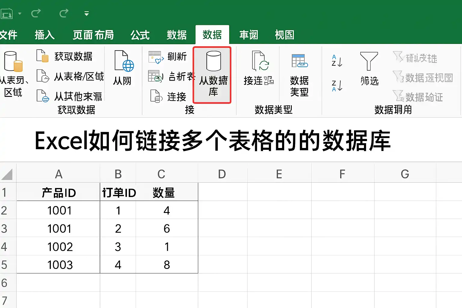This screenshot has width=462, height=308.
Task: Toggle the 筛选 filter funnel
Action: pyautogui.click(x=369, y=61)
